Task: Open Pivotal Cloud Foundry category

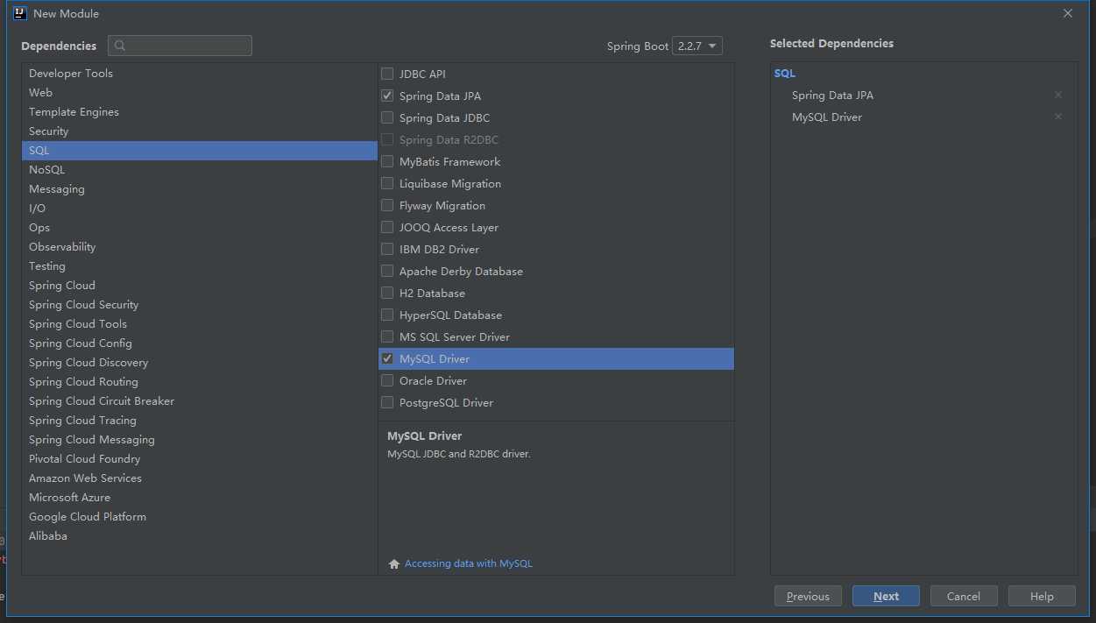Action: [200, 459]
